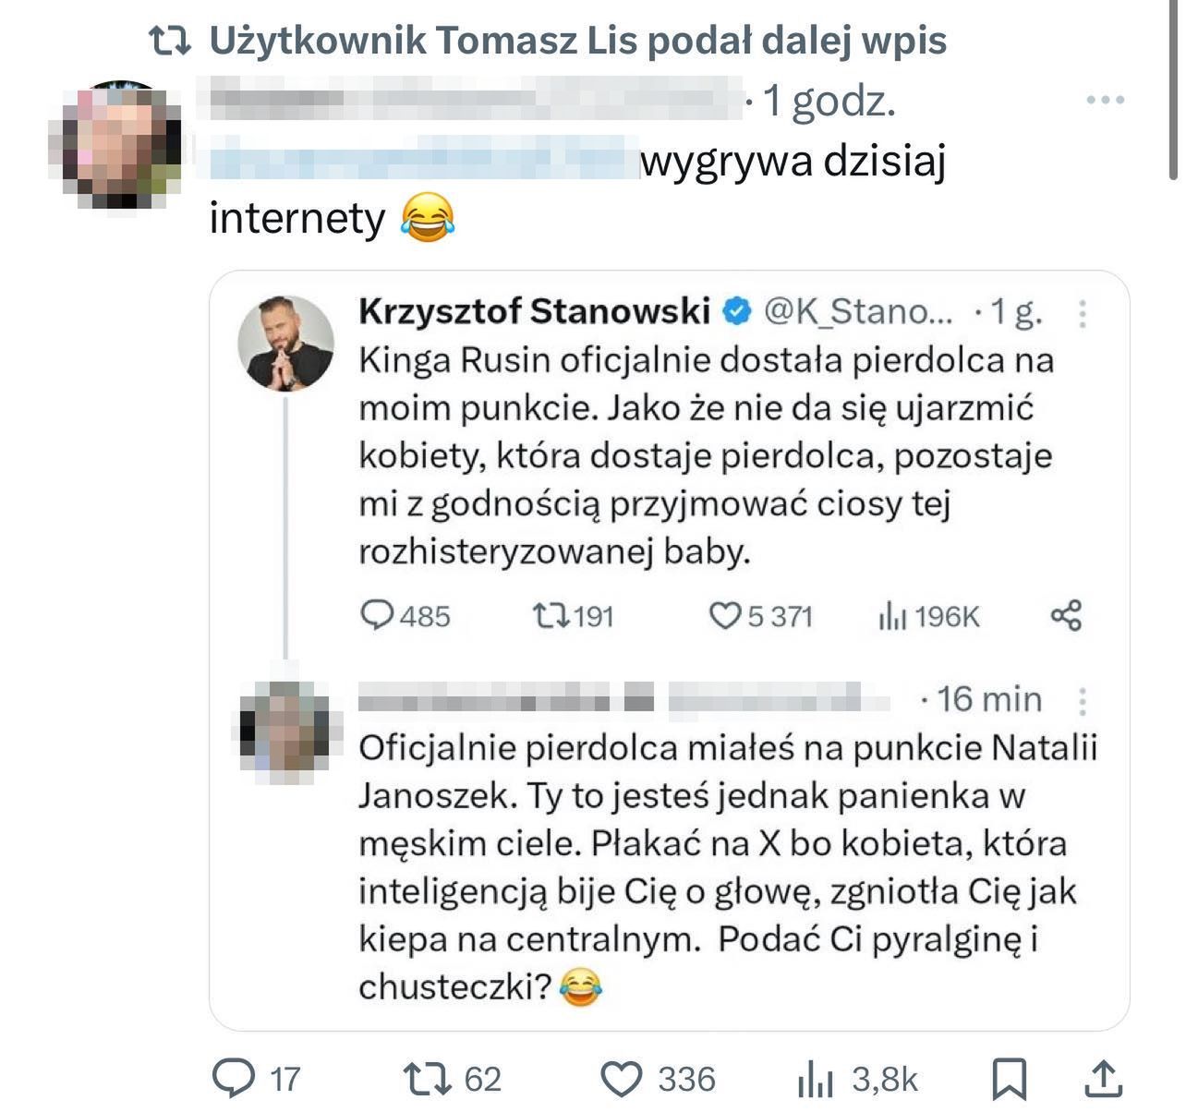
Task: Click repost icon showing 191 in quoted post
Action: pyautogui.click(x=551, y=615)
